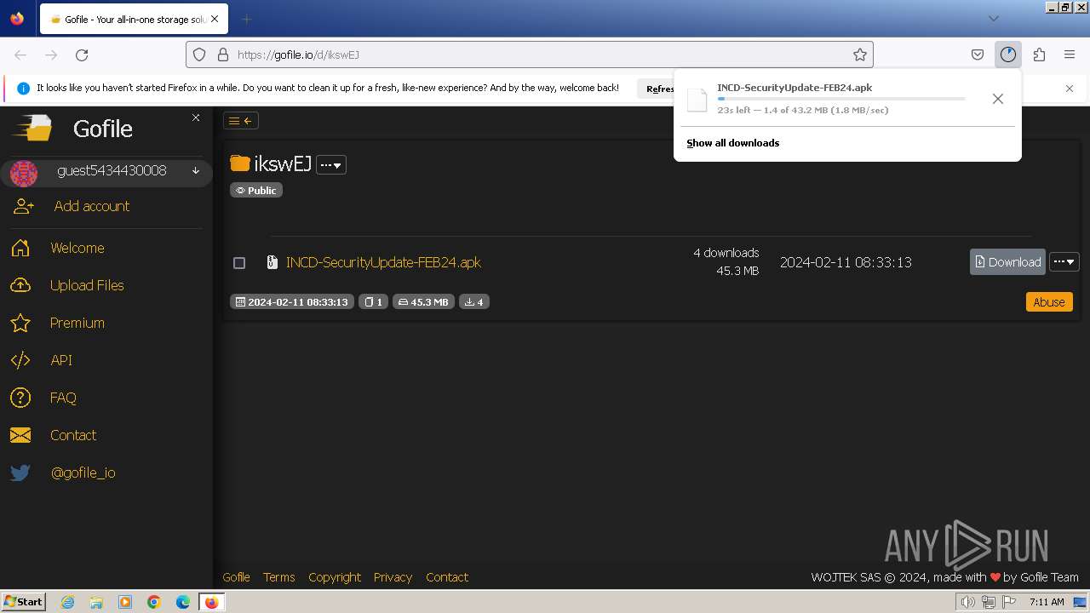Viewport: 1090px width, 613px height.
Task: Open the ikswEJ folder options dropdown
Action: point(331,165)
